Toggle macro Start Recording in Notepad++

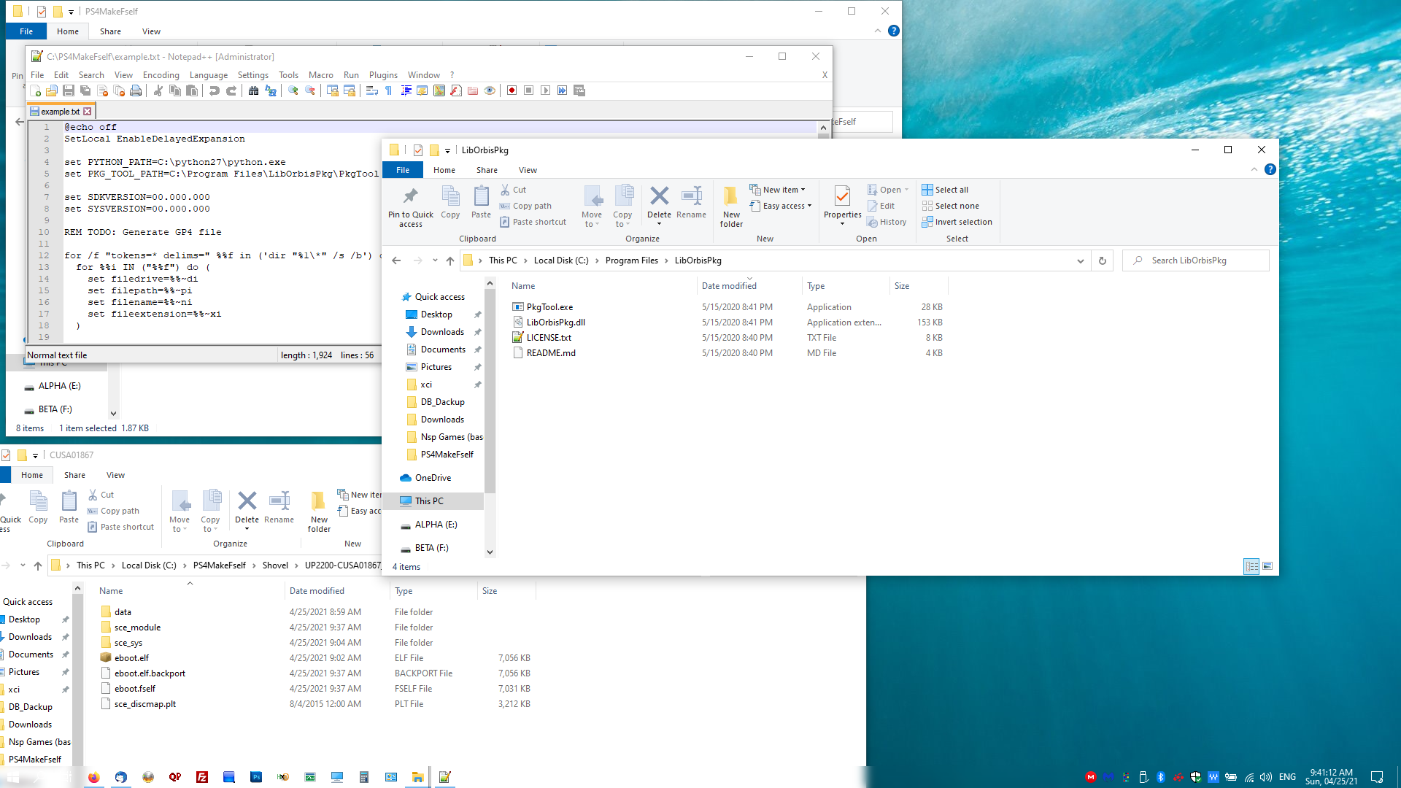[x=512, y=90]
